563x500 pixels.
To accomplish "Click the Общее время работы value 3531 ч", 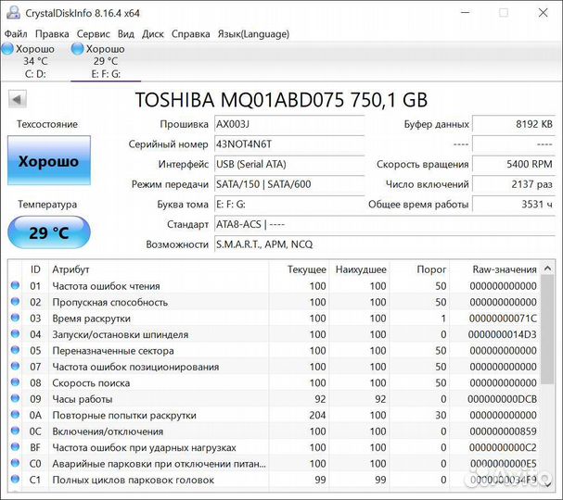I will click(x=514, y=205).
